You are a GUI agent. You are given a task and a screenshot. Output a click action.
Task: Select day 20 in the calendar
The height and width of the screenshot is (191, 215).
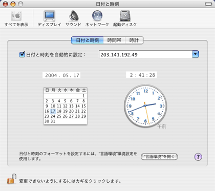coord(71,111)
